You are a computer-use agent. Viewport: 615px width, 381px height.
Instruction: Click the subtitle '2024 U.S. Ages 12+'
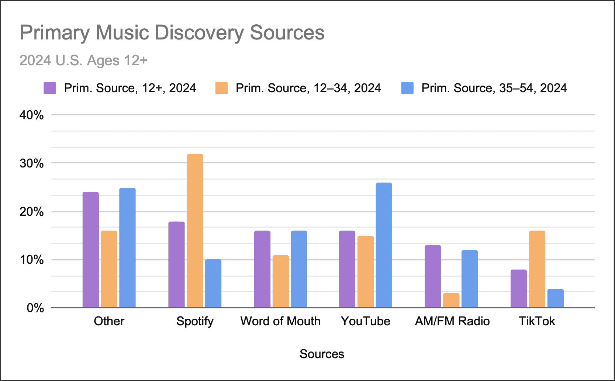[83, 60]
